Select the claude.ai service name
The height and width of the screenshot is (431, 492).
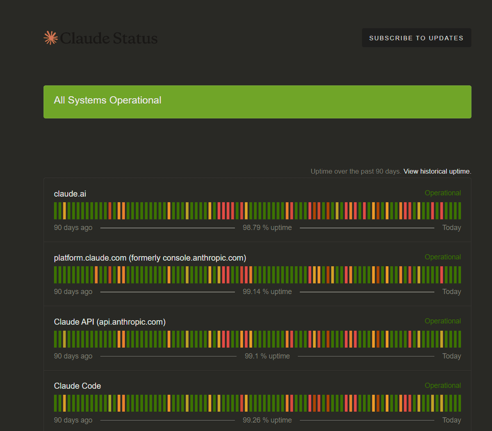click(x=70, y=193)
